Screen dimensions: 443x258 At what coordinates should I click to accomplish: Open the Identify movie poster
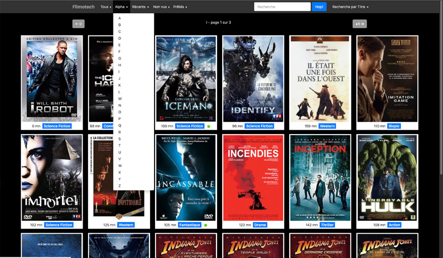point(253,79)
